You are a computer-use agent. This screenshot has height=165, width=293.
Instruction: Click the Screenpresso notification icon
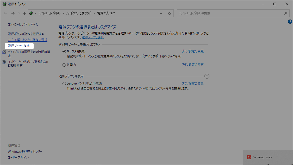tap(249, 157)
